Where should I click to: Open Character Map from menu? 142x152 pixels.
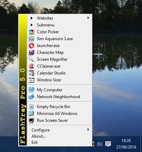(60, 52)
